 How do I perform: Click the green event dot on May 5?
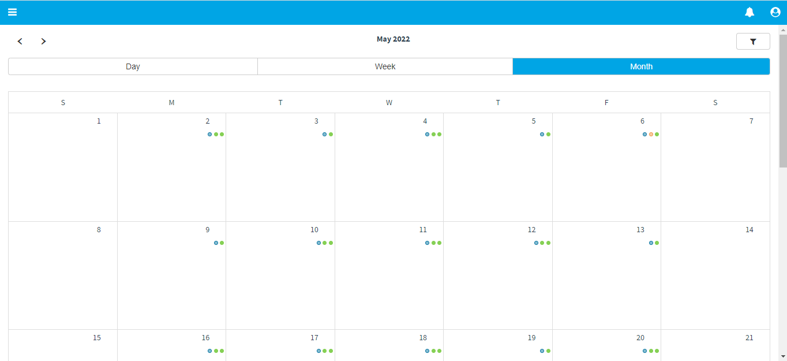[549, 135]
